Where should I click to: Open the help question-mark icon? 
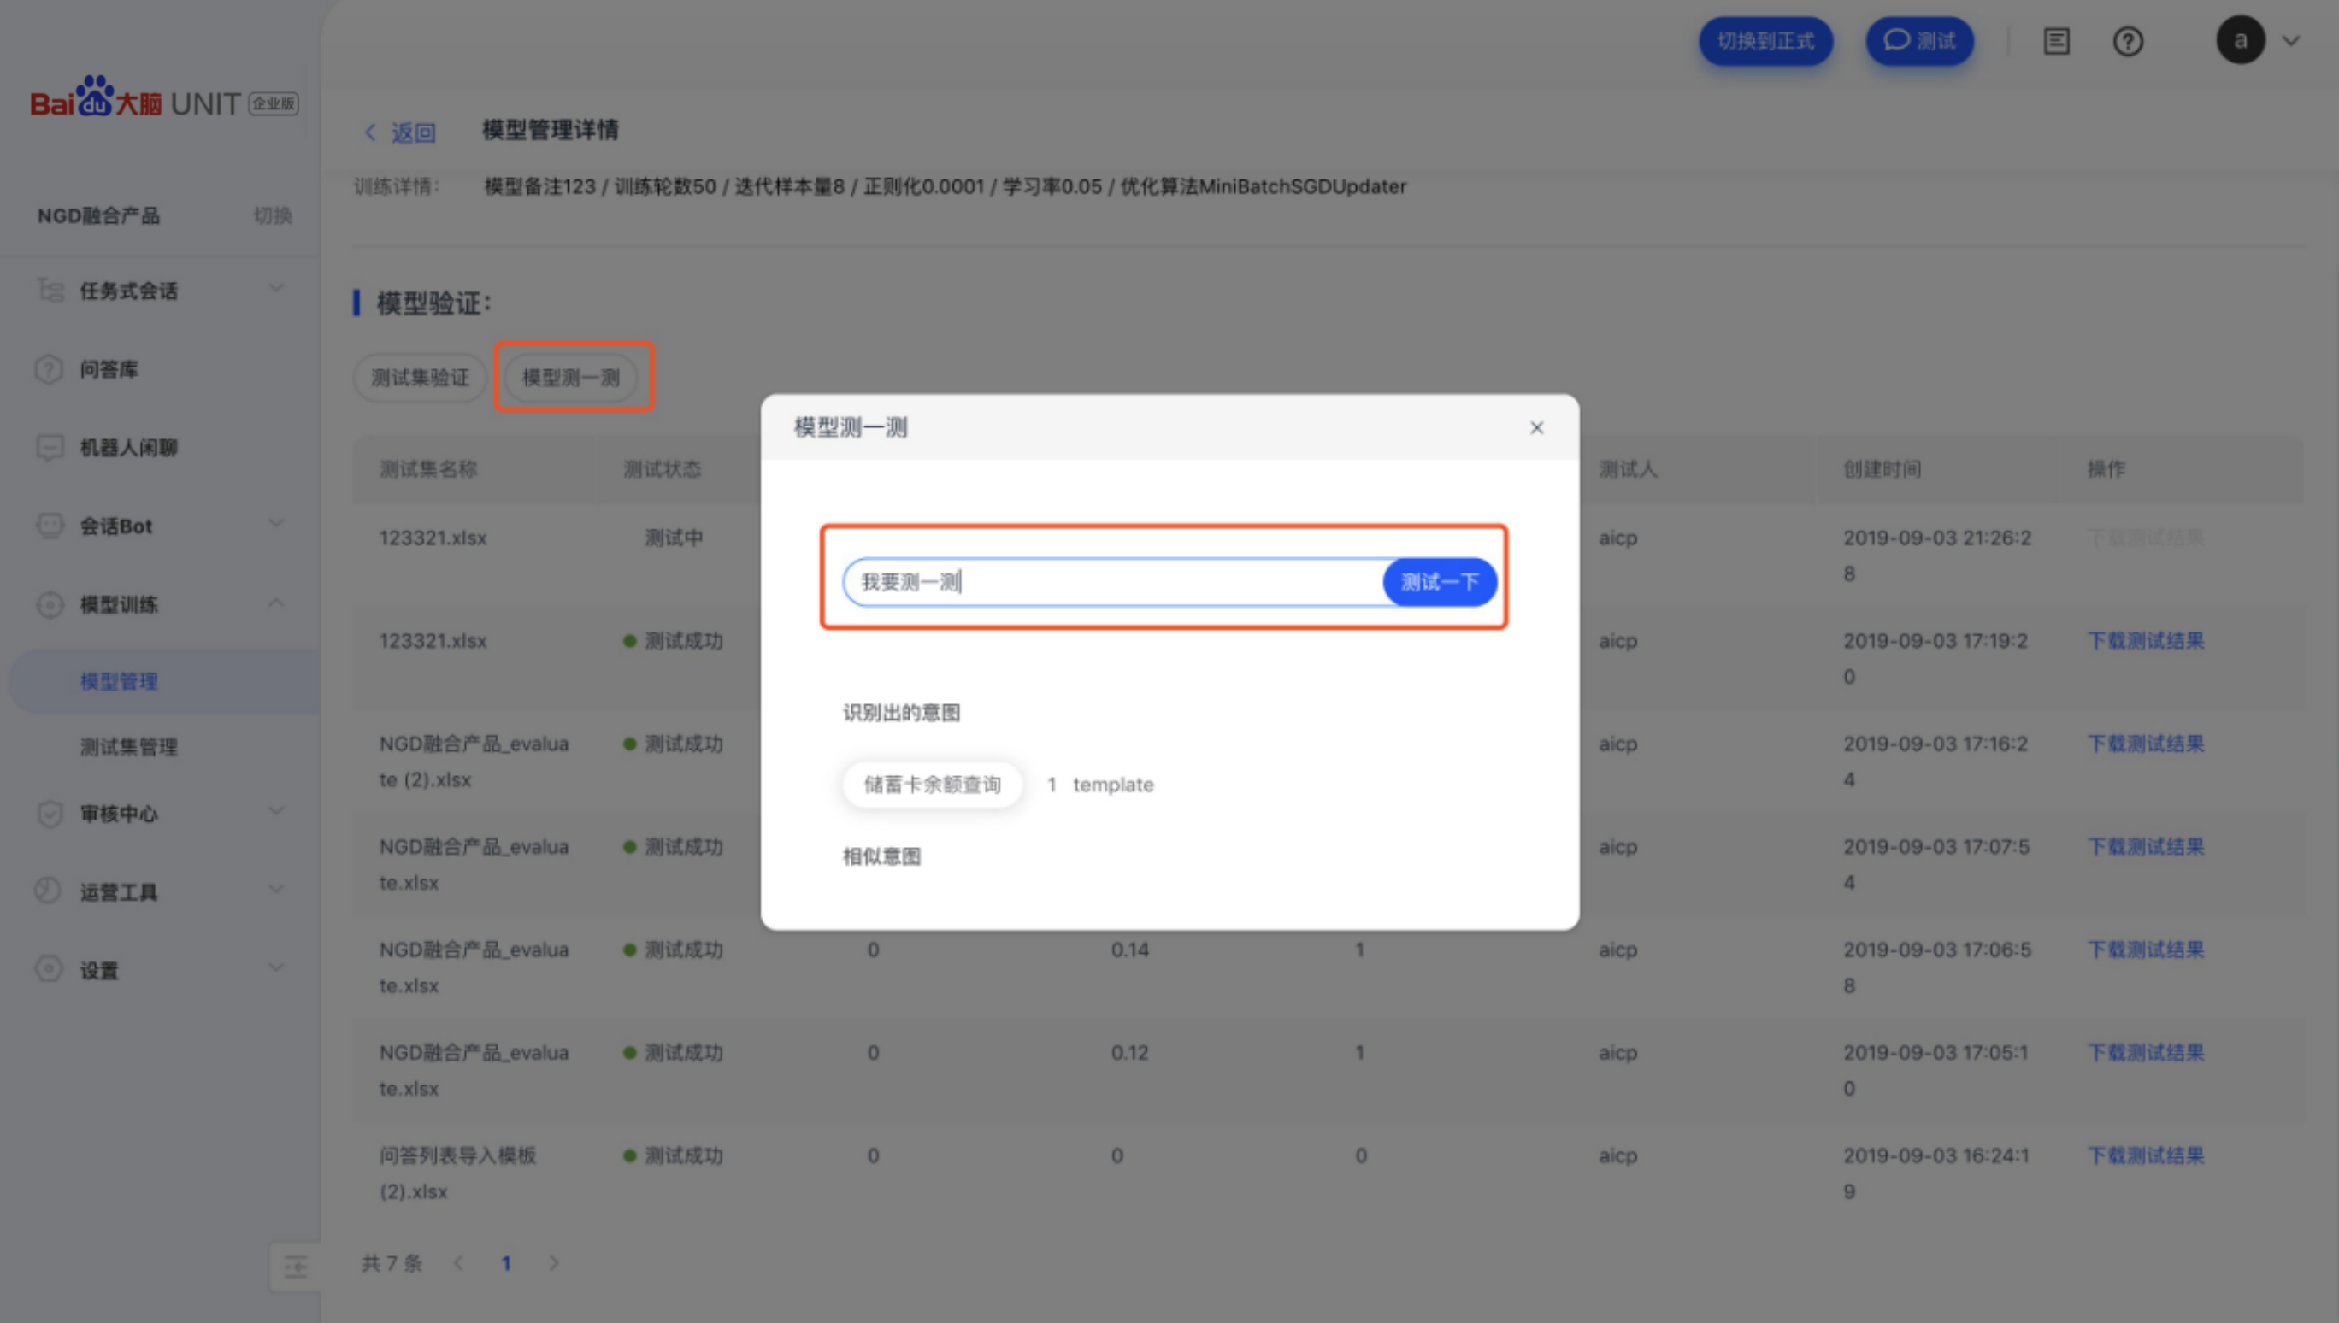2127,42
